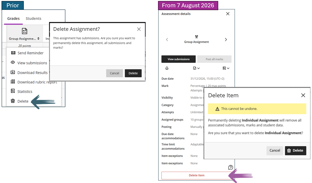This screenshot has height=183, width=312.
Task: Click the Group Assignment icon in Assessment details
Action: tap(196, 37)
